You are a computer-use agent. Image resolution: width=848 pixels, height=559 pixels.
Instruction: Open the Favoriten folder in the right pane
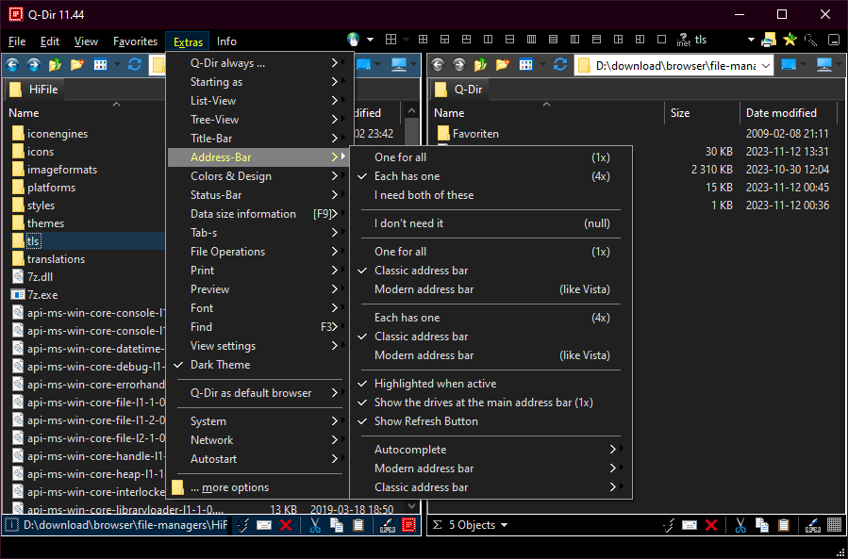475,134
